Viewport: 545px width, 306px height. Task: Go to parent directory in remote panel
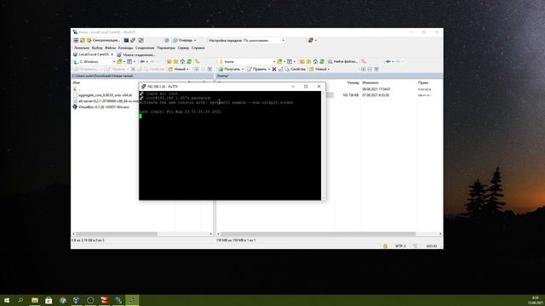[302, 62]
